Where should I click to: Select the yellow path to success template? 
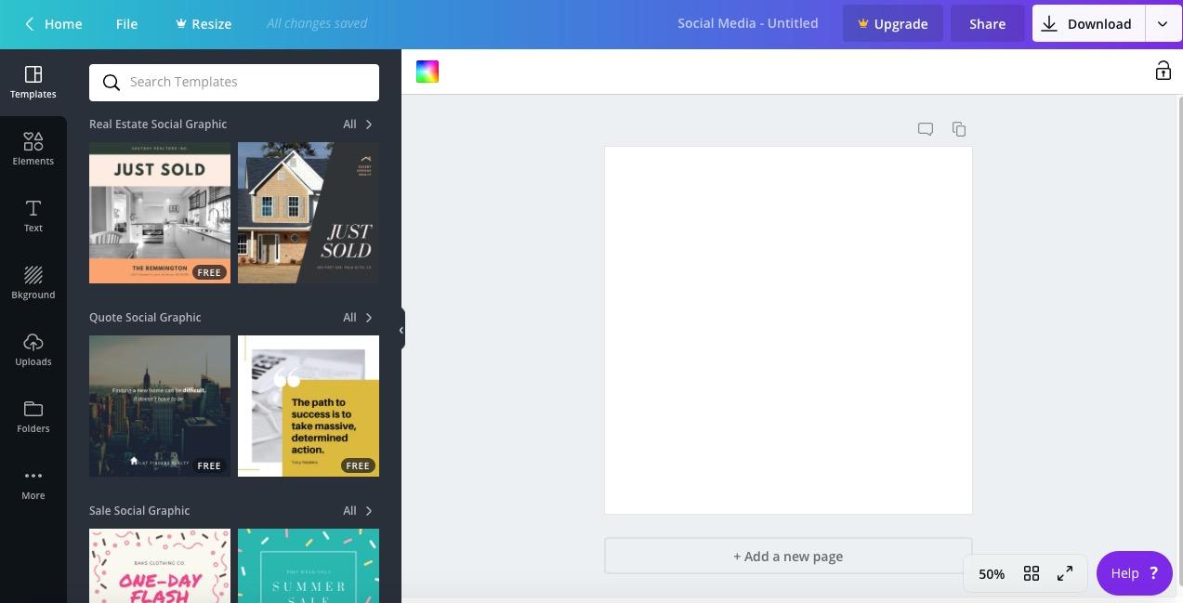click(x=309, y=406)
